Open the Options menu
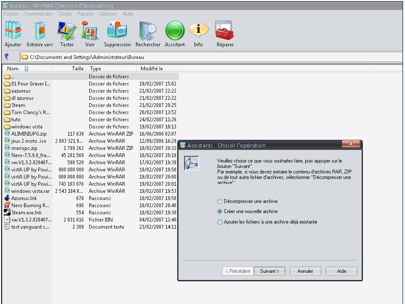405x304 pixels. point(108,14)
